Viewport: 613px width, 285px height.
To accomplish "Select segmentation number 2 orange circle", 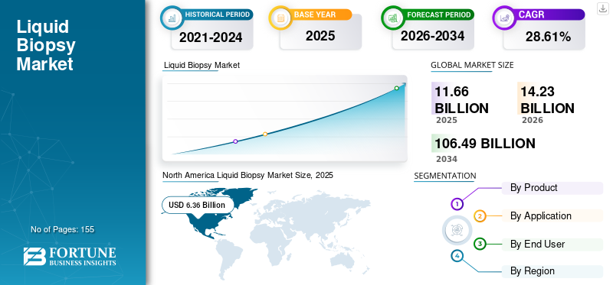I will (480, 216).
